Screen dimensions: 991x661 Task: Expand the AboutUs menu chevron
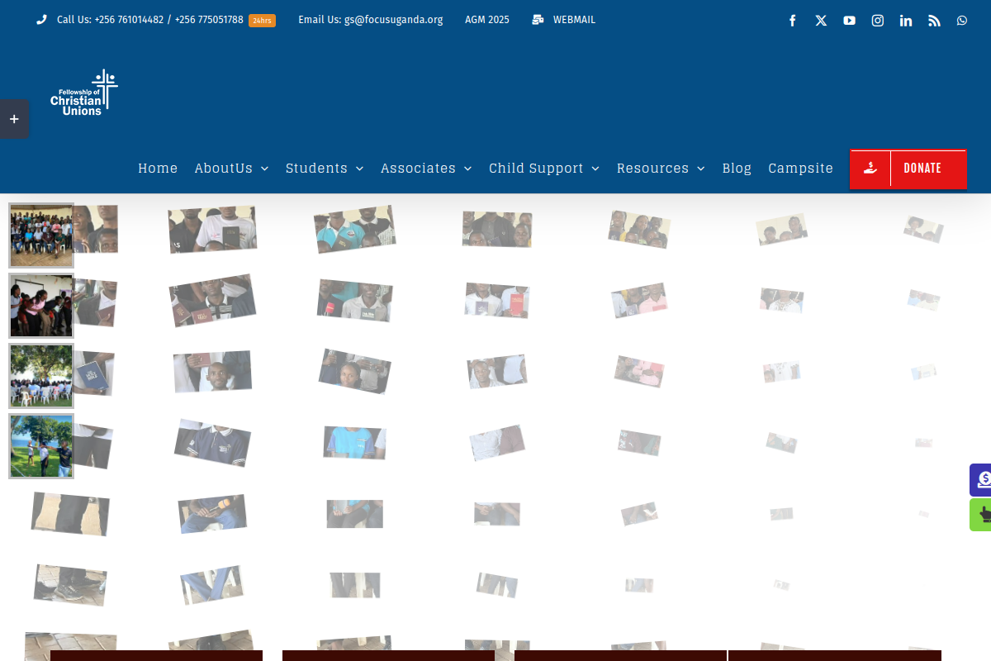point(264,169)
